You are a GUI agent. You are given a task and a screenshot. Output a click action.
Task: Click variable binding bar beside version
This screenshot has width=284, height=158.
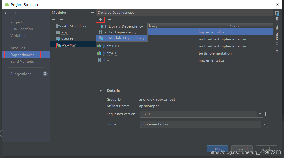[266, 114]
